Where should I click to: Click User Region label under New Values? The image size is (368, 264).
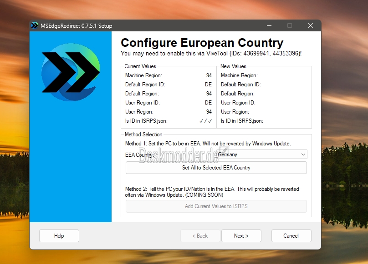[235, 112]
